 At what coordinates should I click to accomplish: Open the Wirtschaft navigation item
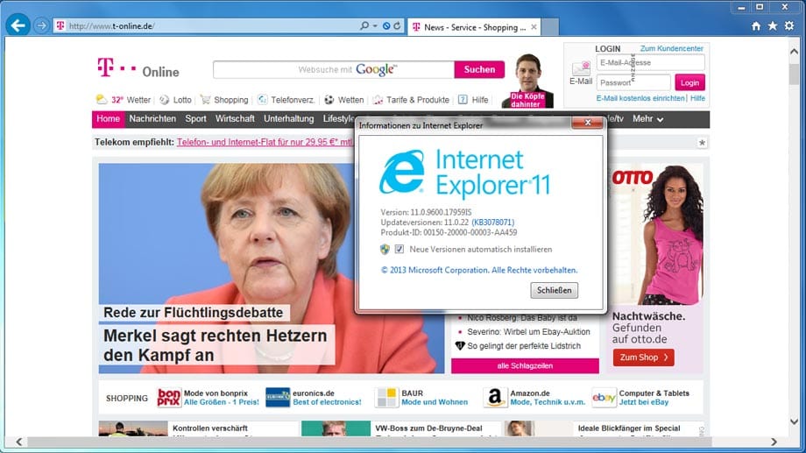[x=235, y=119]
